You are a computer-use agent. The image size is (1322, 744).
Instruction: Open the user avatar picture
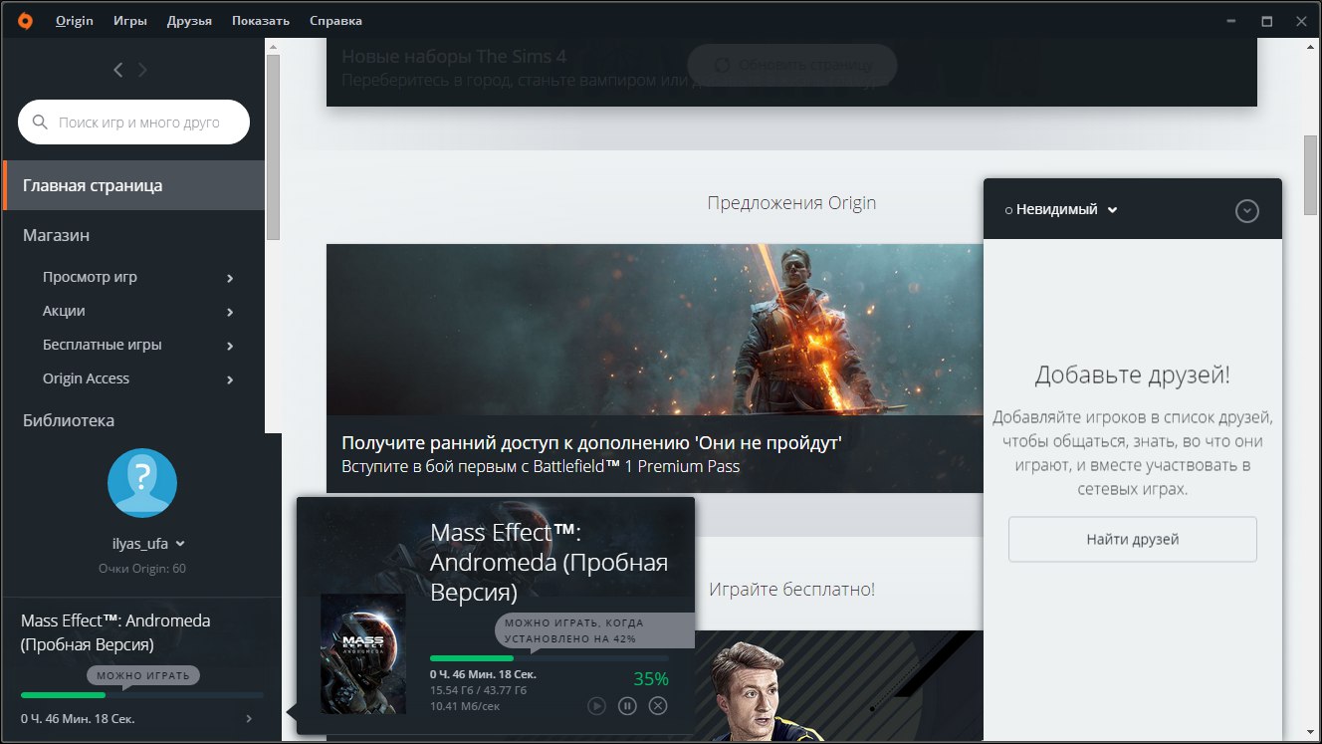(x=142, y=483)
